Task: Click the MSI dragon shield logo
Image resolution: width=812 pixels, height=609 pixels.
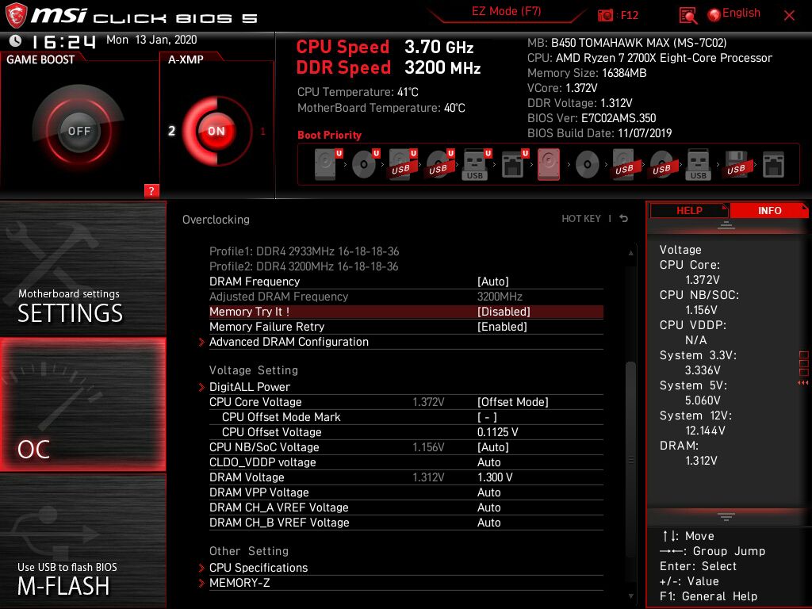Action: pos(16,15)
